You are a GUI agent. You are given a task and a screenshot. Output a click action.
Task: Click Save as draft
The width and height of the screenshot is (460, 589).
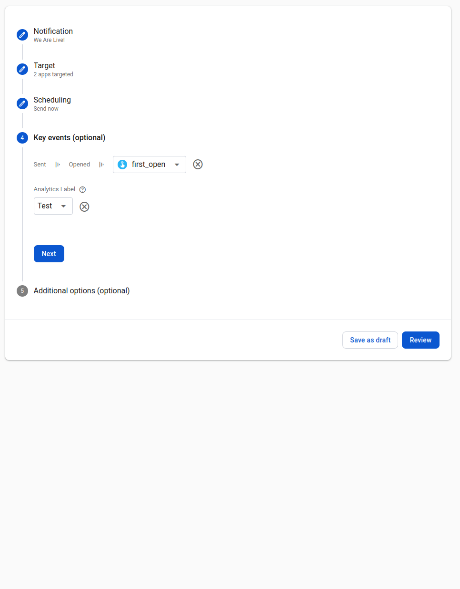coord(370,340)
